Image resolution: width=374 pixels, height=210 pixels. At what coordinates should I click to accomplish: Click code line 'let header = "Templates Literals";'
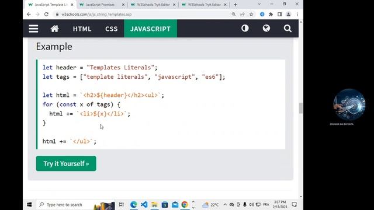coord(100,68)
